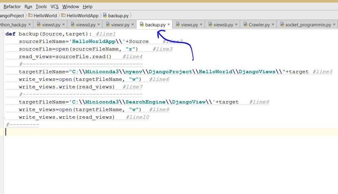
Task: Click the SearchEngine path string in line8
Action: pos(142,102)
